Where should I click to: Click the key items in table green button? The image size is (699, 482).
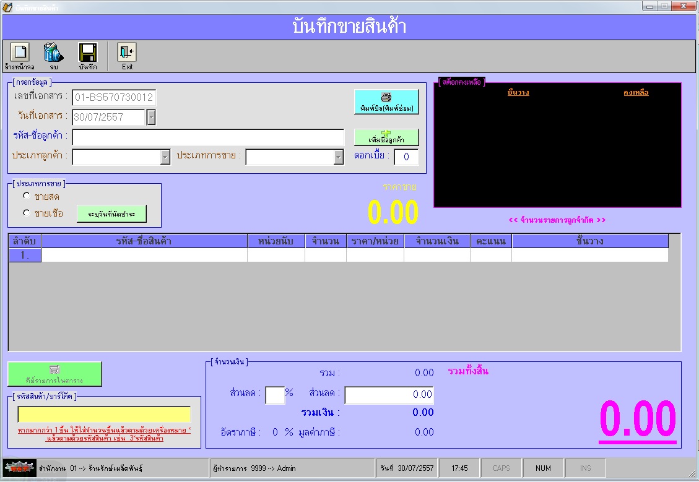55,374
